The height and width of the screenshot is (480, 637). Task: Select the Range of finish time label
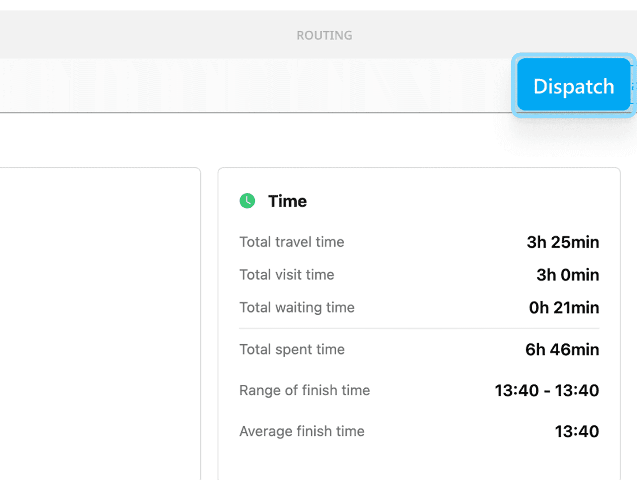pos(305,390)
